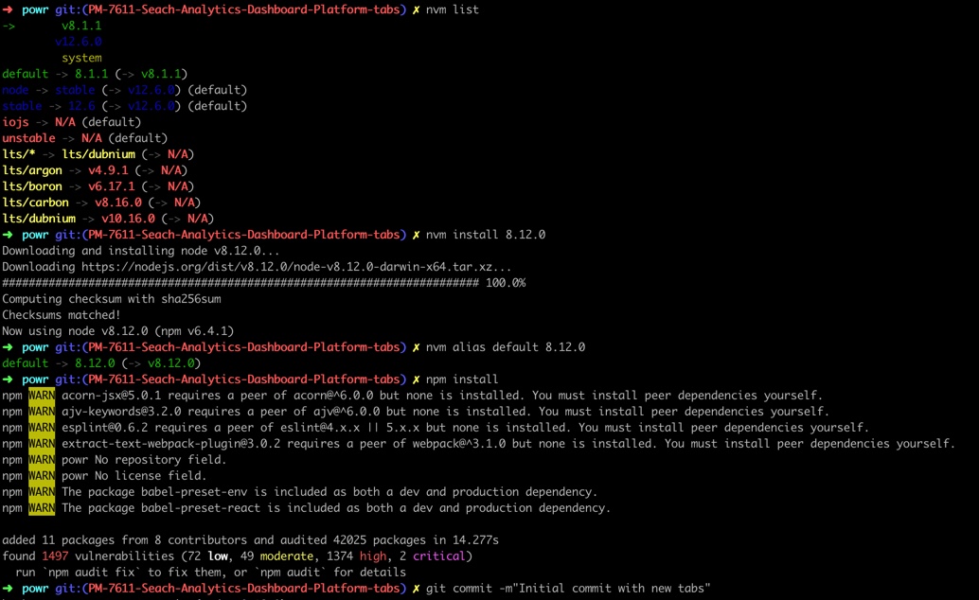Image resolution: width=979 pixels, height=600 pixels.
Task: Click the unstable alias entry
Action: tap(28, 138)
